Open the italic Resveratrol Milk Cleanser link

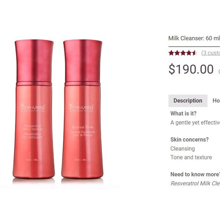click(195, 183)
